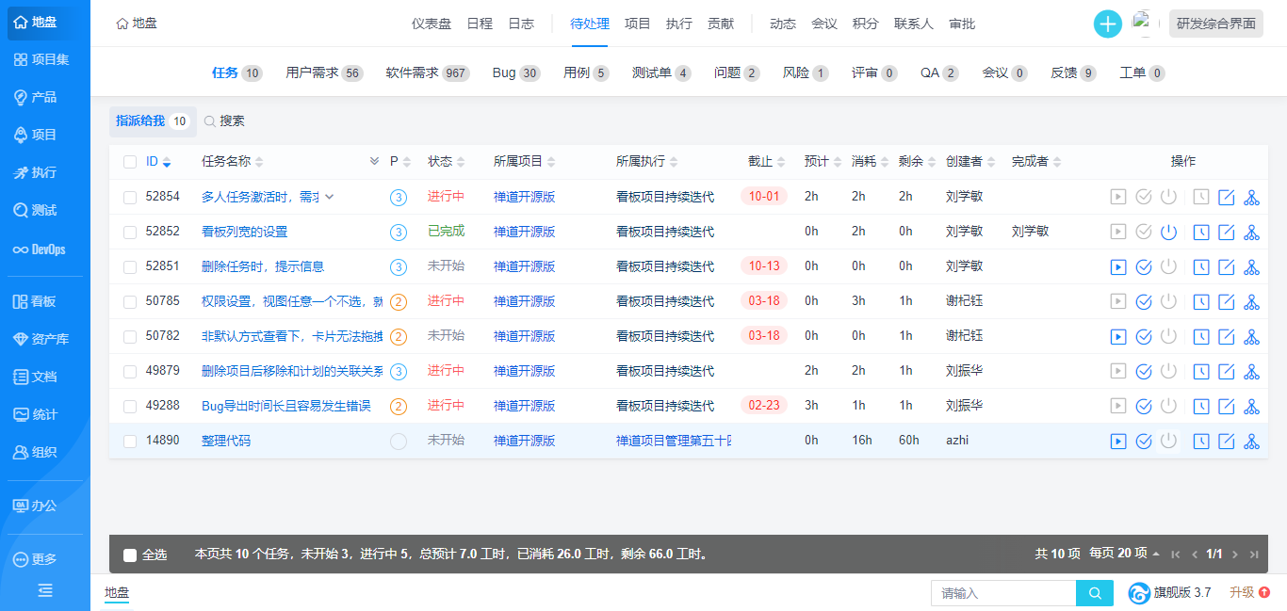Click the 请输入 search input field
Screen dimensions: 1287x611
1003,593
